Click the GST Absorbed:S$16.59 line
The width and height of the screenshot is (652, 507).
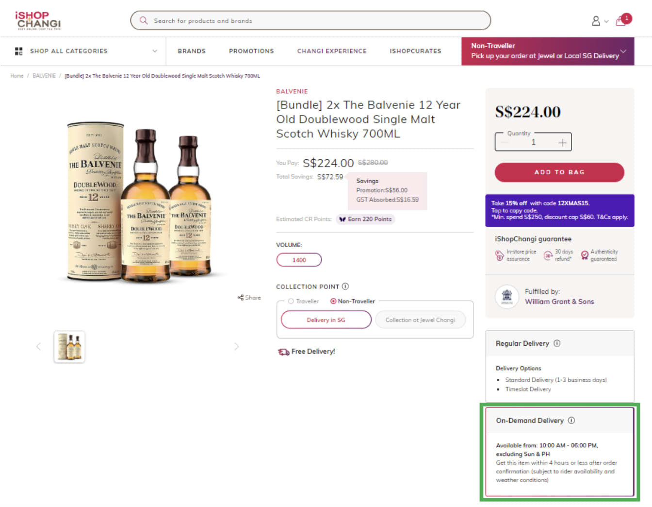point(388,200)
